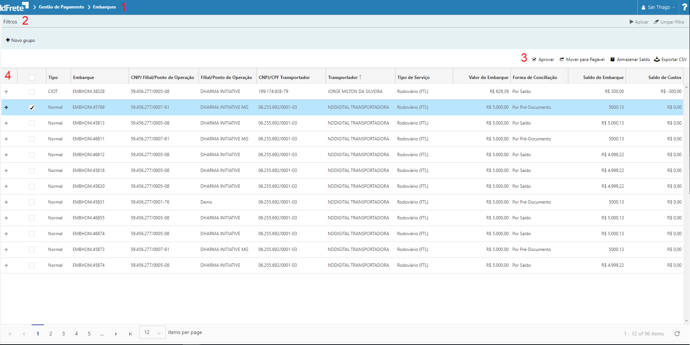Toggle the select-all header checkbox

coord(32,78)
